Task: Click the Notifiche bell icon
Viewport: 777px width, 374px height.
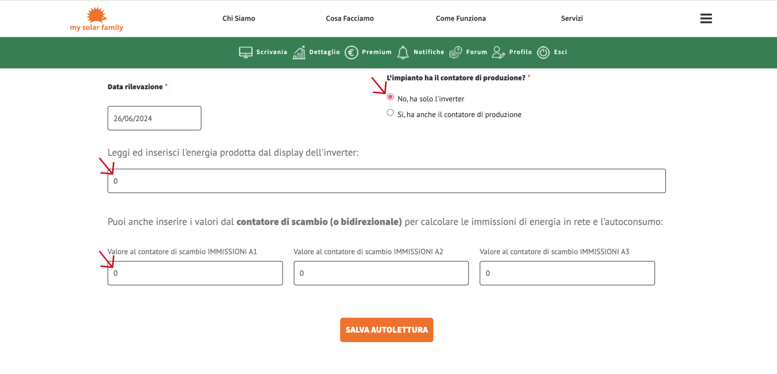Action: click(x=403, y=52)
